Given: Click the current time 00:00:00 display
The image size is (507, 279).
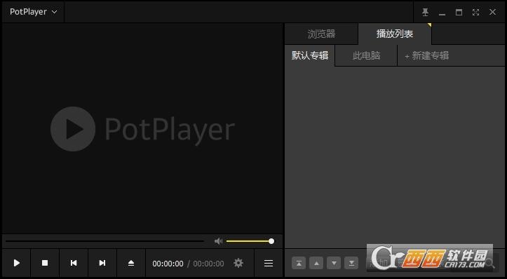Looking at the screenshot, I should click(168, 264).
